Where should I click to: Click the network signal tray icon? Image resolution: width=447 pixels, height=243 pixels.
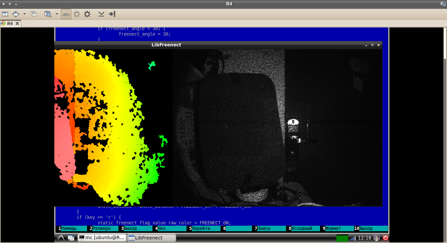(352, 238)
